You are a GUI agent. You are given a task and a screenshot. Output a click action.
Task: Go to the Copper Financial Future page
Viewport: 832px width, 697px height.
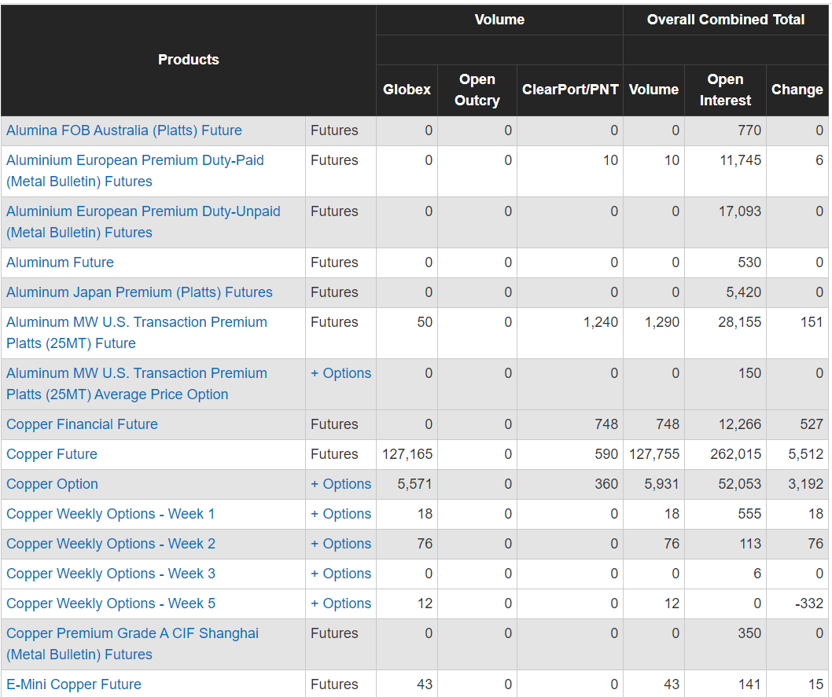83,424
